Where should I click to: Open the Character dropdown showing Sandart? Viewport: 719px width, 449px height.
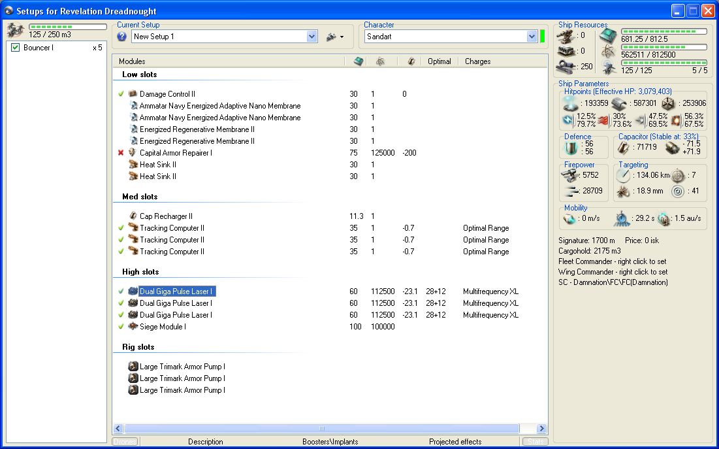pyautogui.click(x=532, y=37)
